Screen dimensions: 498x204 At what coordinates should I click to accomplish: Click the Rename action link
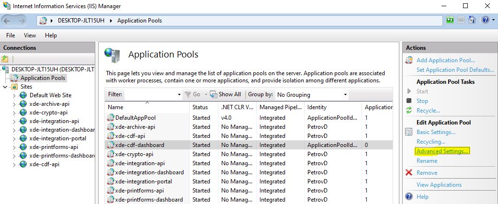[427, 161]
